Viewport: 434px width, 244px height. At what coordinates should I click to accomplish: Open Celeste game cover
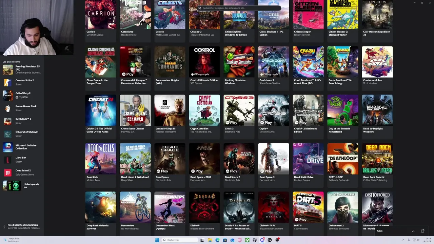tap(170, 14)
